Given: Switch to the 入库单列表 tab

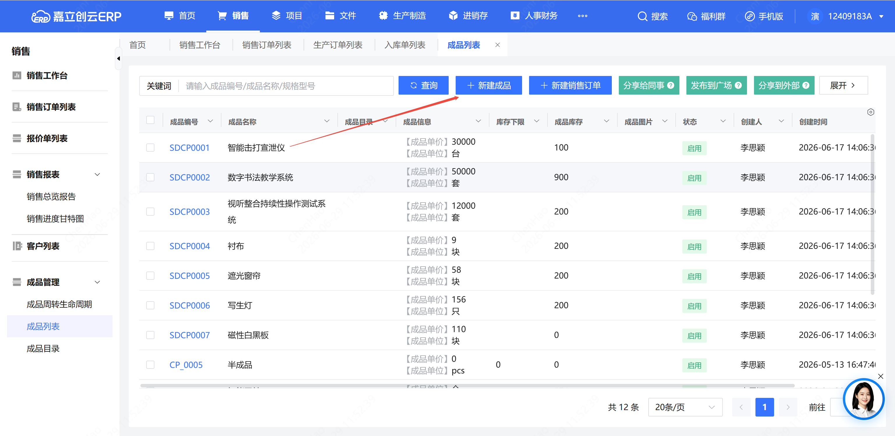Looking at the screenshot, I should tap(405, 45).
